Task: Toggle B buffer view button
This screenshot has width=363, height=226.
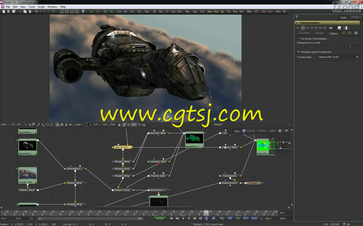Action: click(x=66, y=125)
